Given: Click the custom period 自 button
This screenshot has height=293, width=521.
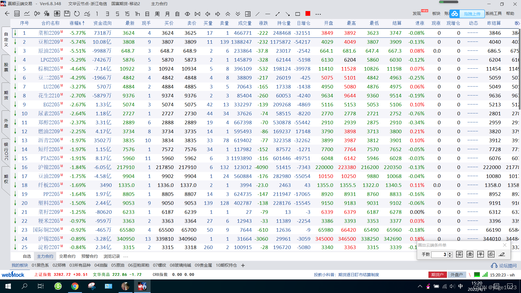Looking at the screenshot, I should pos(177,14).
